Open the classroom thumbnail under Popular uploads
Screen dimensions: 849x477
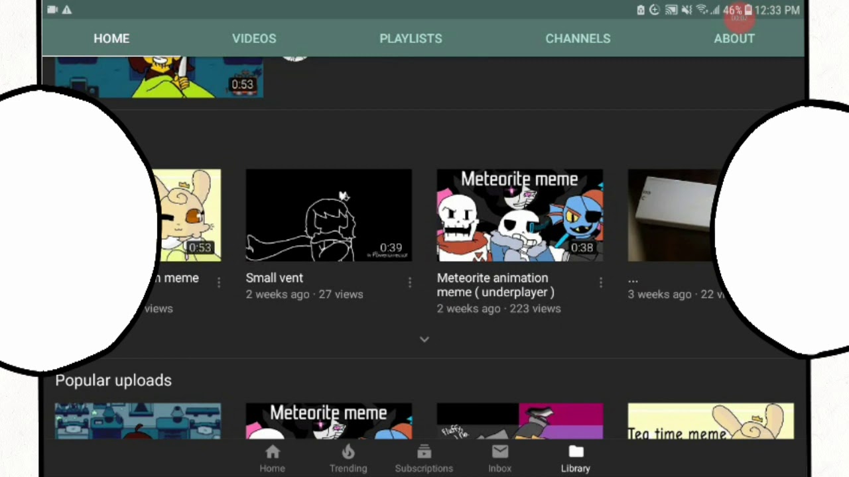138,421
